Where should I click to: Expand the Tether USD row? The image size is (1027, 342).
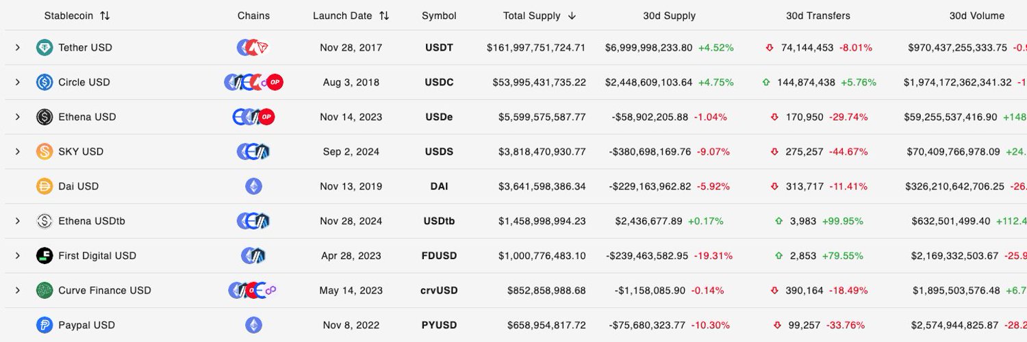point(18,47)
